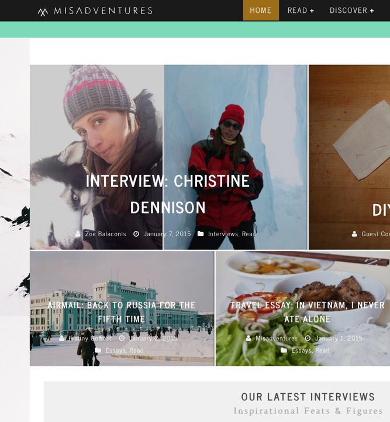Open Interview: Christine Dennison article title

(168, 194)
